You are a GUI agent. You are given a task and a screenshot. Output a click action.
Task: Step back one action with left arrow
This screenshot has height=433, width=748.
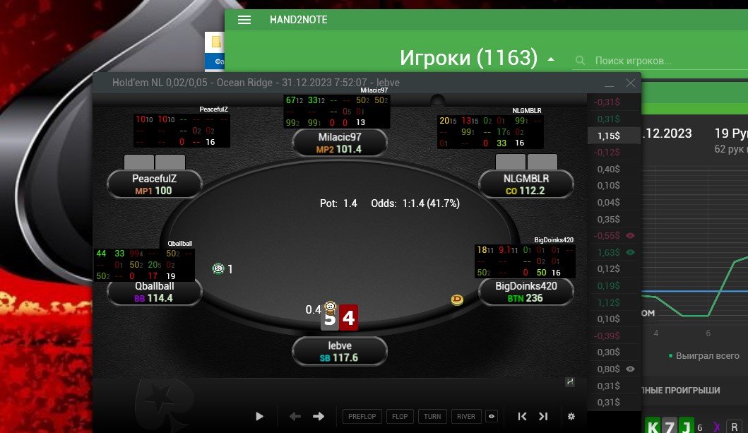pos(295,416)
